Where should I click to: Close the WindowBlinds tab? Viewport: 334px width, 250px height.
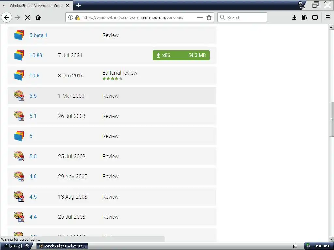68,6
